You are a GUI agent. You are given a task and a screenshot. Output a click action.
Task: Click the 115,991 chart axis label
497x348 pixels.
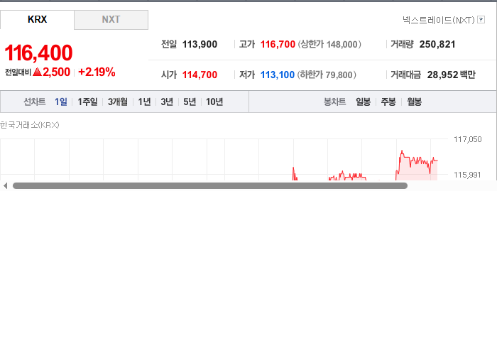pyautogui.click(x=467, y=175)
